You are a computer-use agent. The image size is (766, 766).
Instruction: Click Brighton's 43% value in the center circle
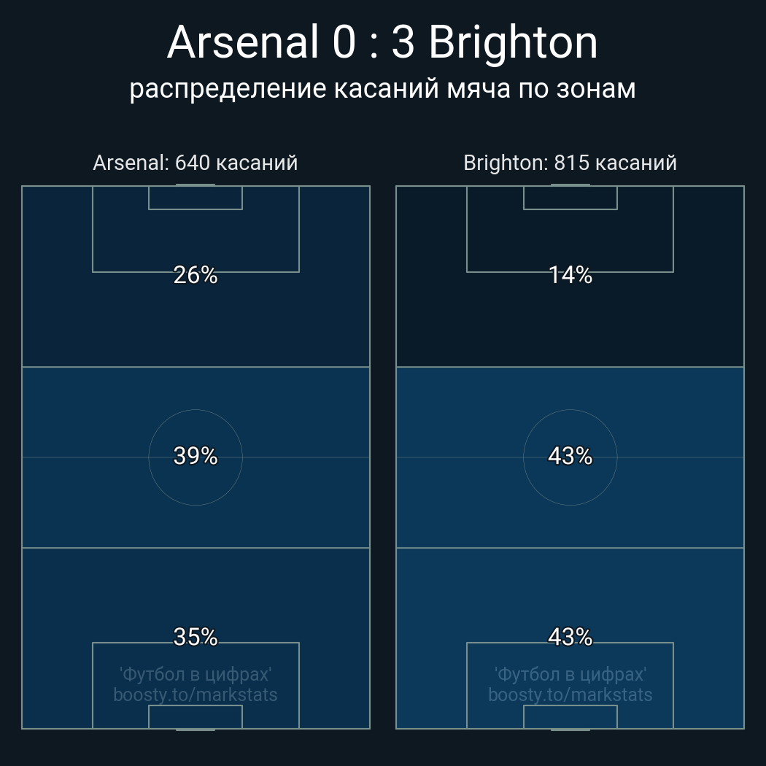click(570, 456)
